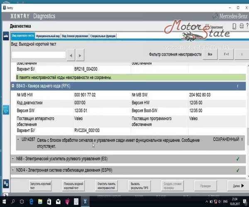This screenshot has width=249, height=207.
Task: Expand N30/4 Электронная система стабилизации движения
Action: [x=13, y=170]
